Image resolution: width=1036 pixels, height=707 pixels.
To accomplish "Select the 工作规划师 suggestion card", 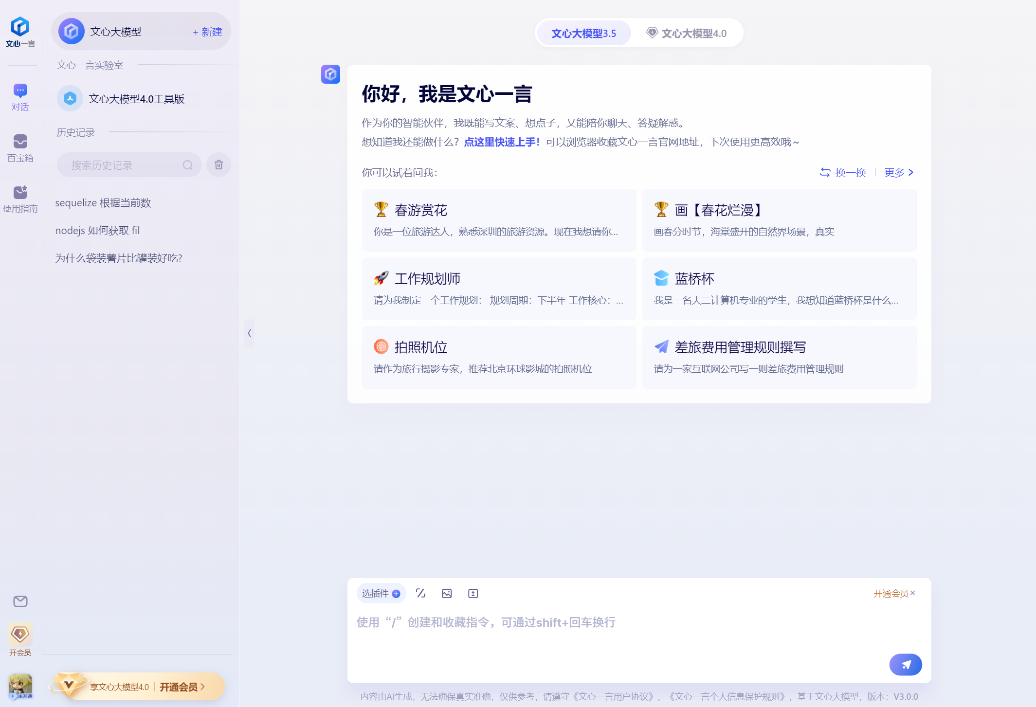I will pos(499,289).
